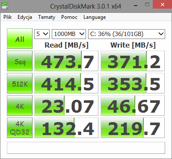Image resolution: width=172 pixels, height=159 pixels.
Task: Click the empty comment field at bottom
Action: point(86,148)
